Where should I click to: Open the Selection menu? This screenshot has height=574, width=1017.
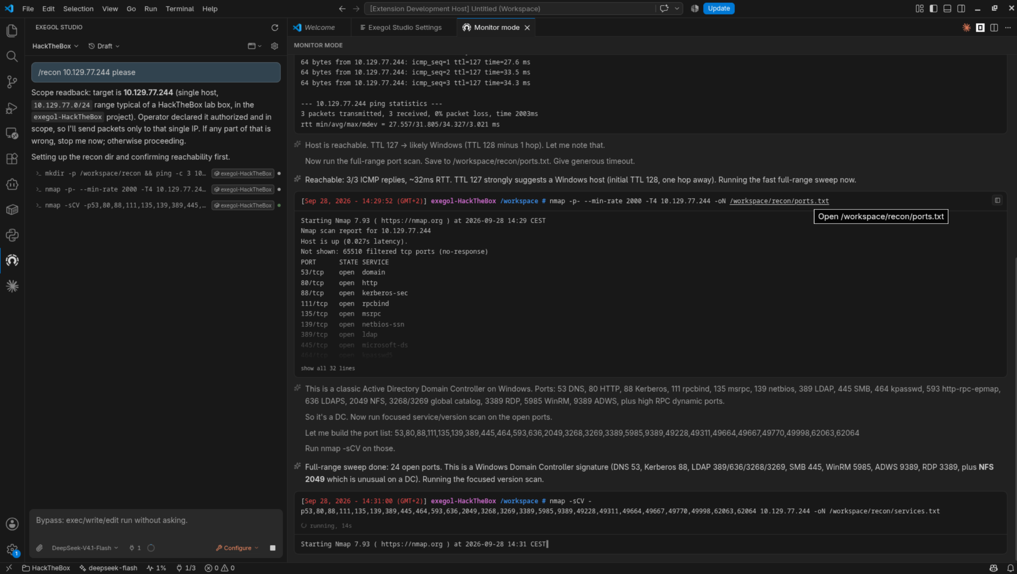click(x=78, y=9)
